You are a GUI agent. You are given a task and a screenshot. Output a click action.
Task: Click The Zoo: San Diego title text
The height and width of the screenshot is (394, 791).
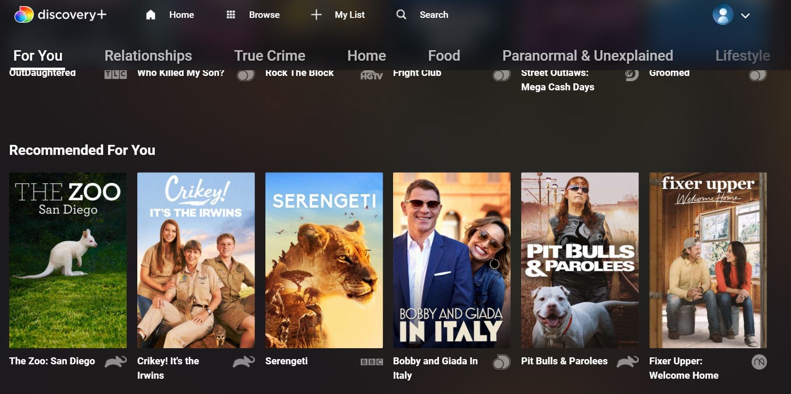tap(52, 361)
